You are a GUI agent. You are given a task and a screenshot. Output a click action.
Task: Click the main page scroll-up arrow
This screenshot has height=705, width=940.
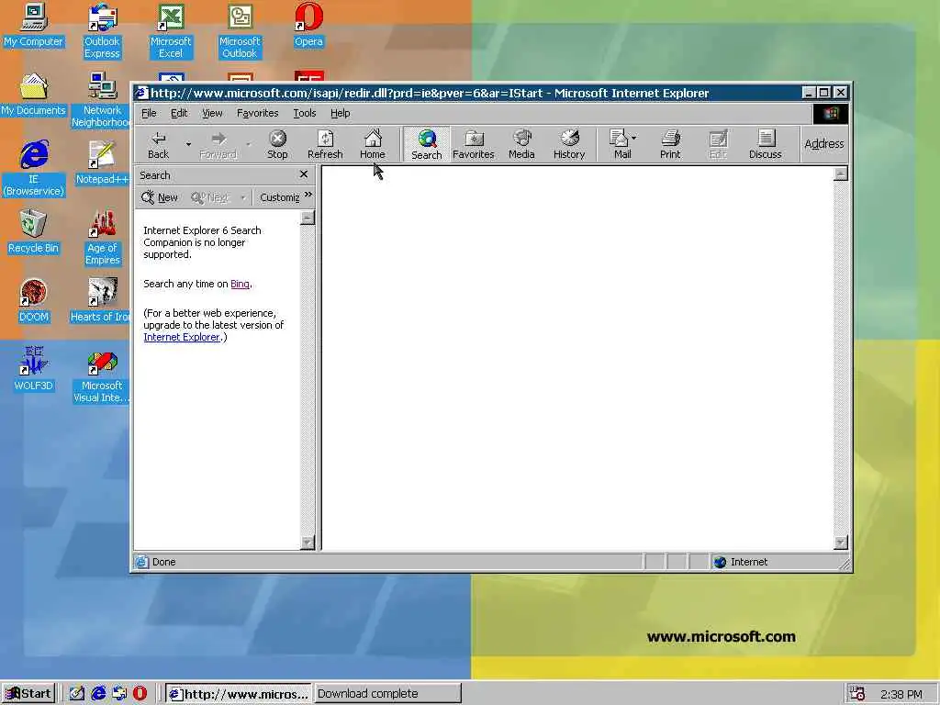[x=841, y=173]
